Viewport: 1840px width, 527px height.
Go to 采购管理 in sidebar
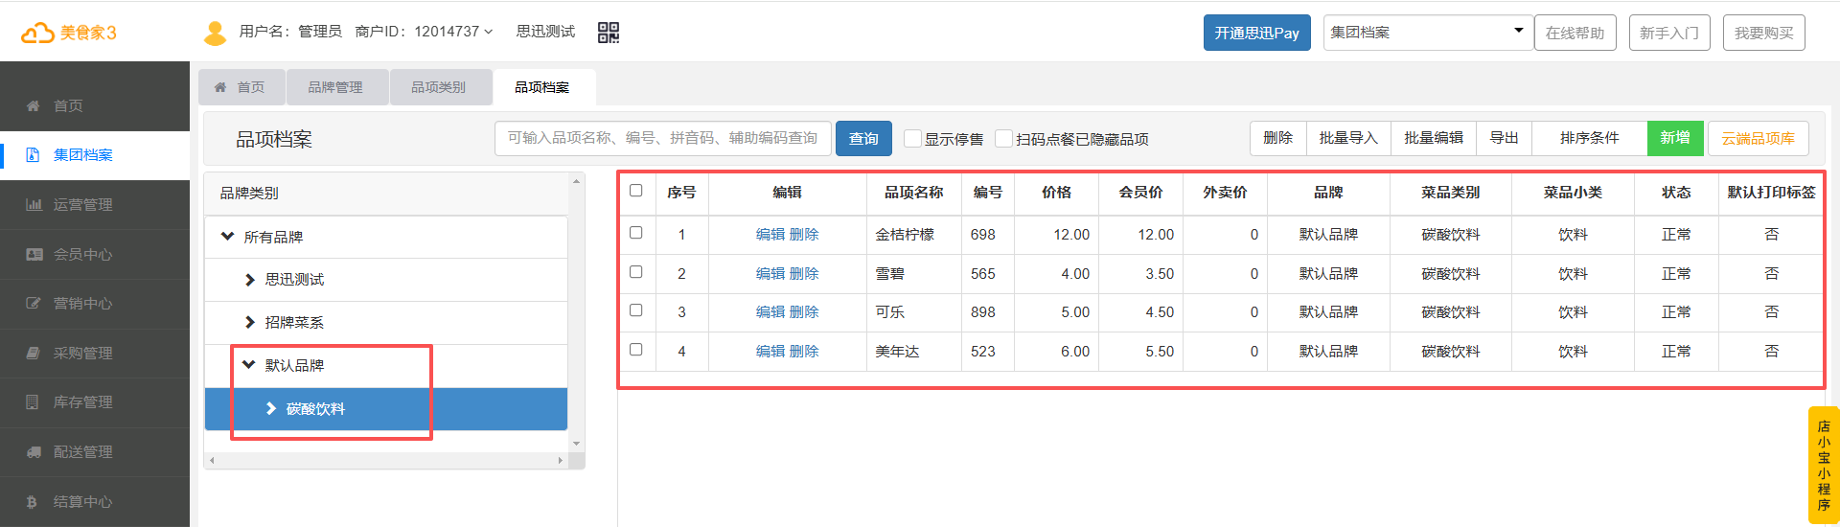click(82, 353)
